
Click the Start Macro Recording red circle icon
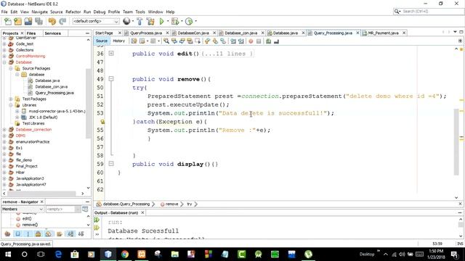click(251, 41)
